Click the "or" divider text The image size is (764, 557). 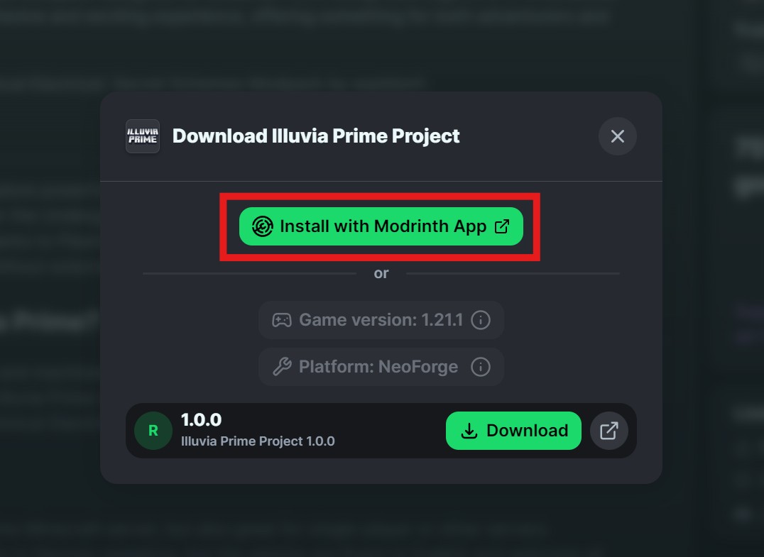click(x=381, y=273)
